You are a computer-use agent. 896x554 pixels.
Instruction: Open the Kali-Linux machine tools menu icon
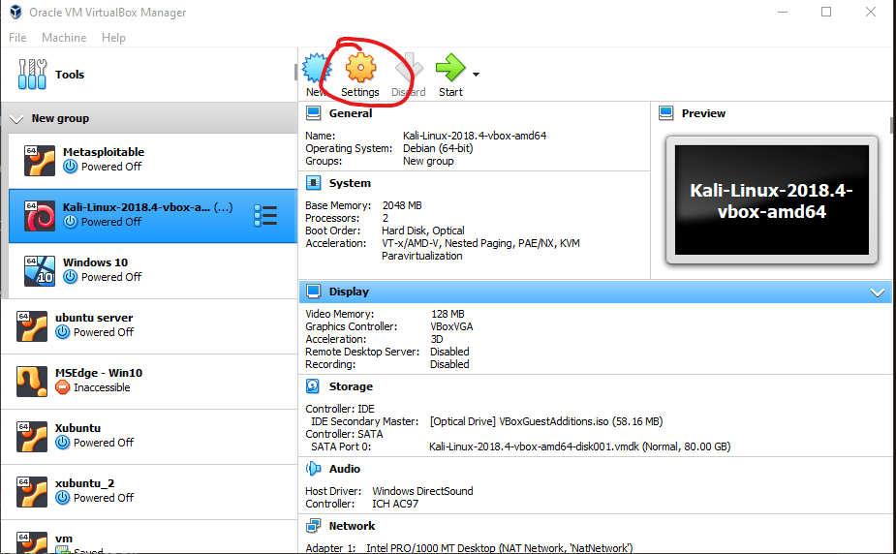coord(264,215)
